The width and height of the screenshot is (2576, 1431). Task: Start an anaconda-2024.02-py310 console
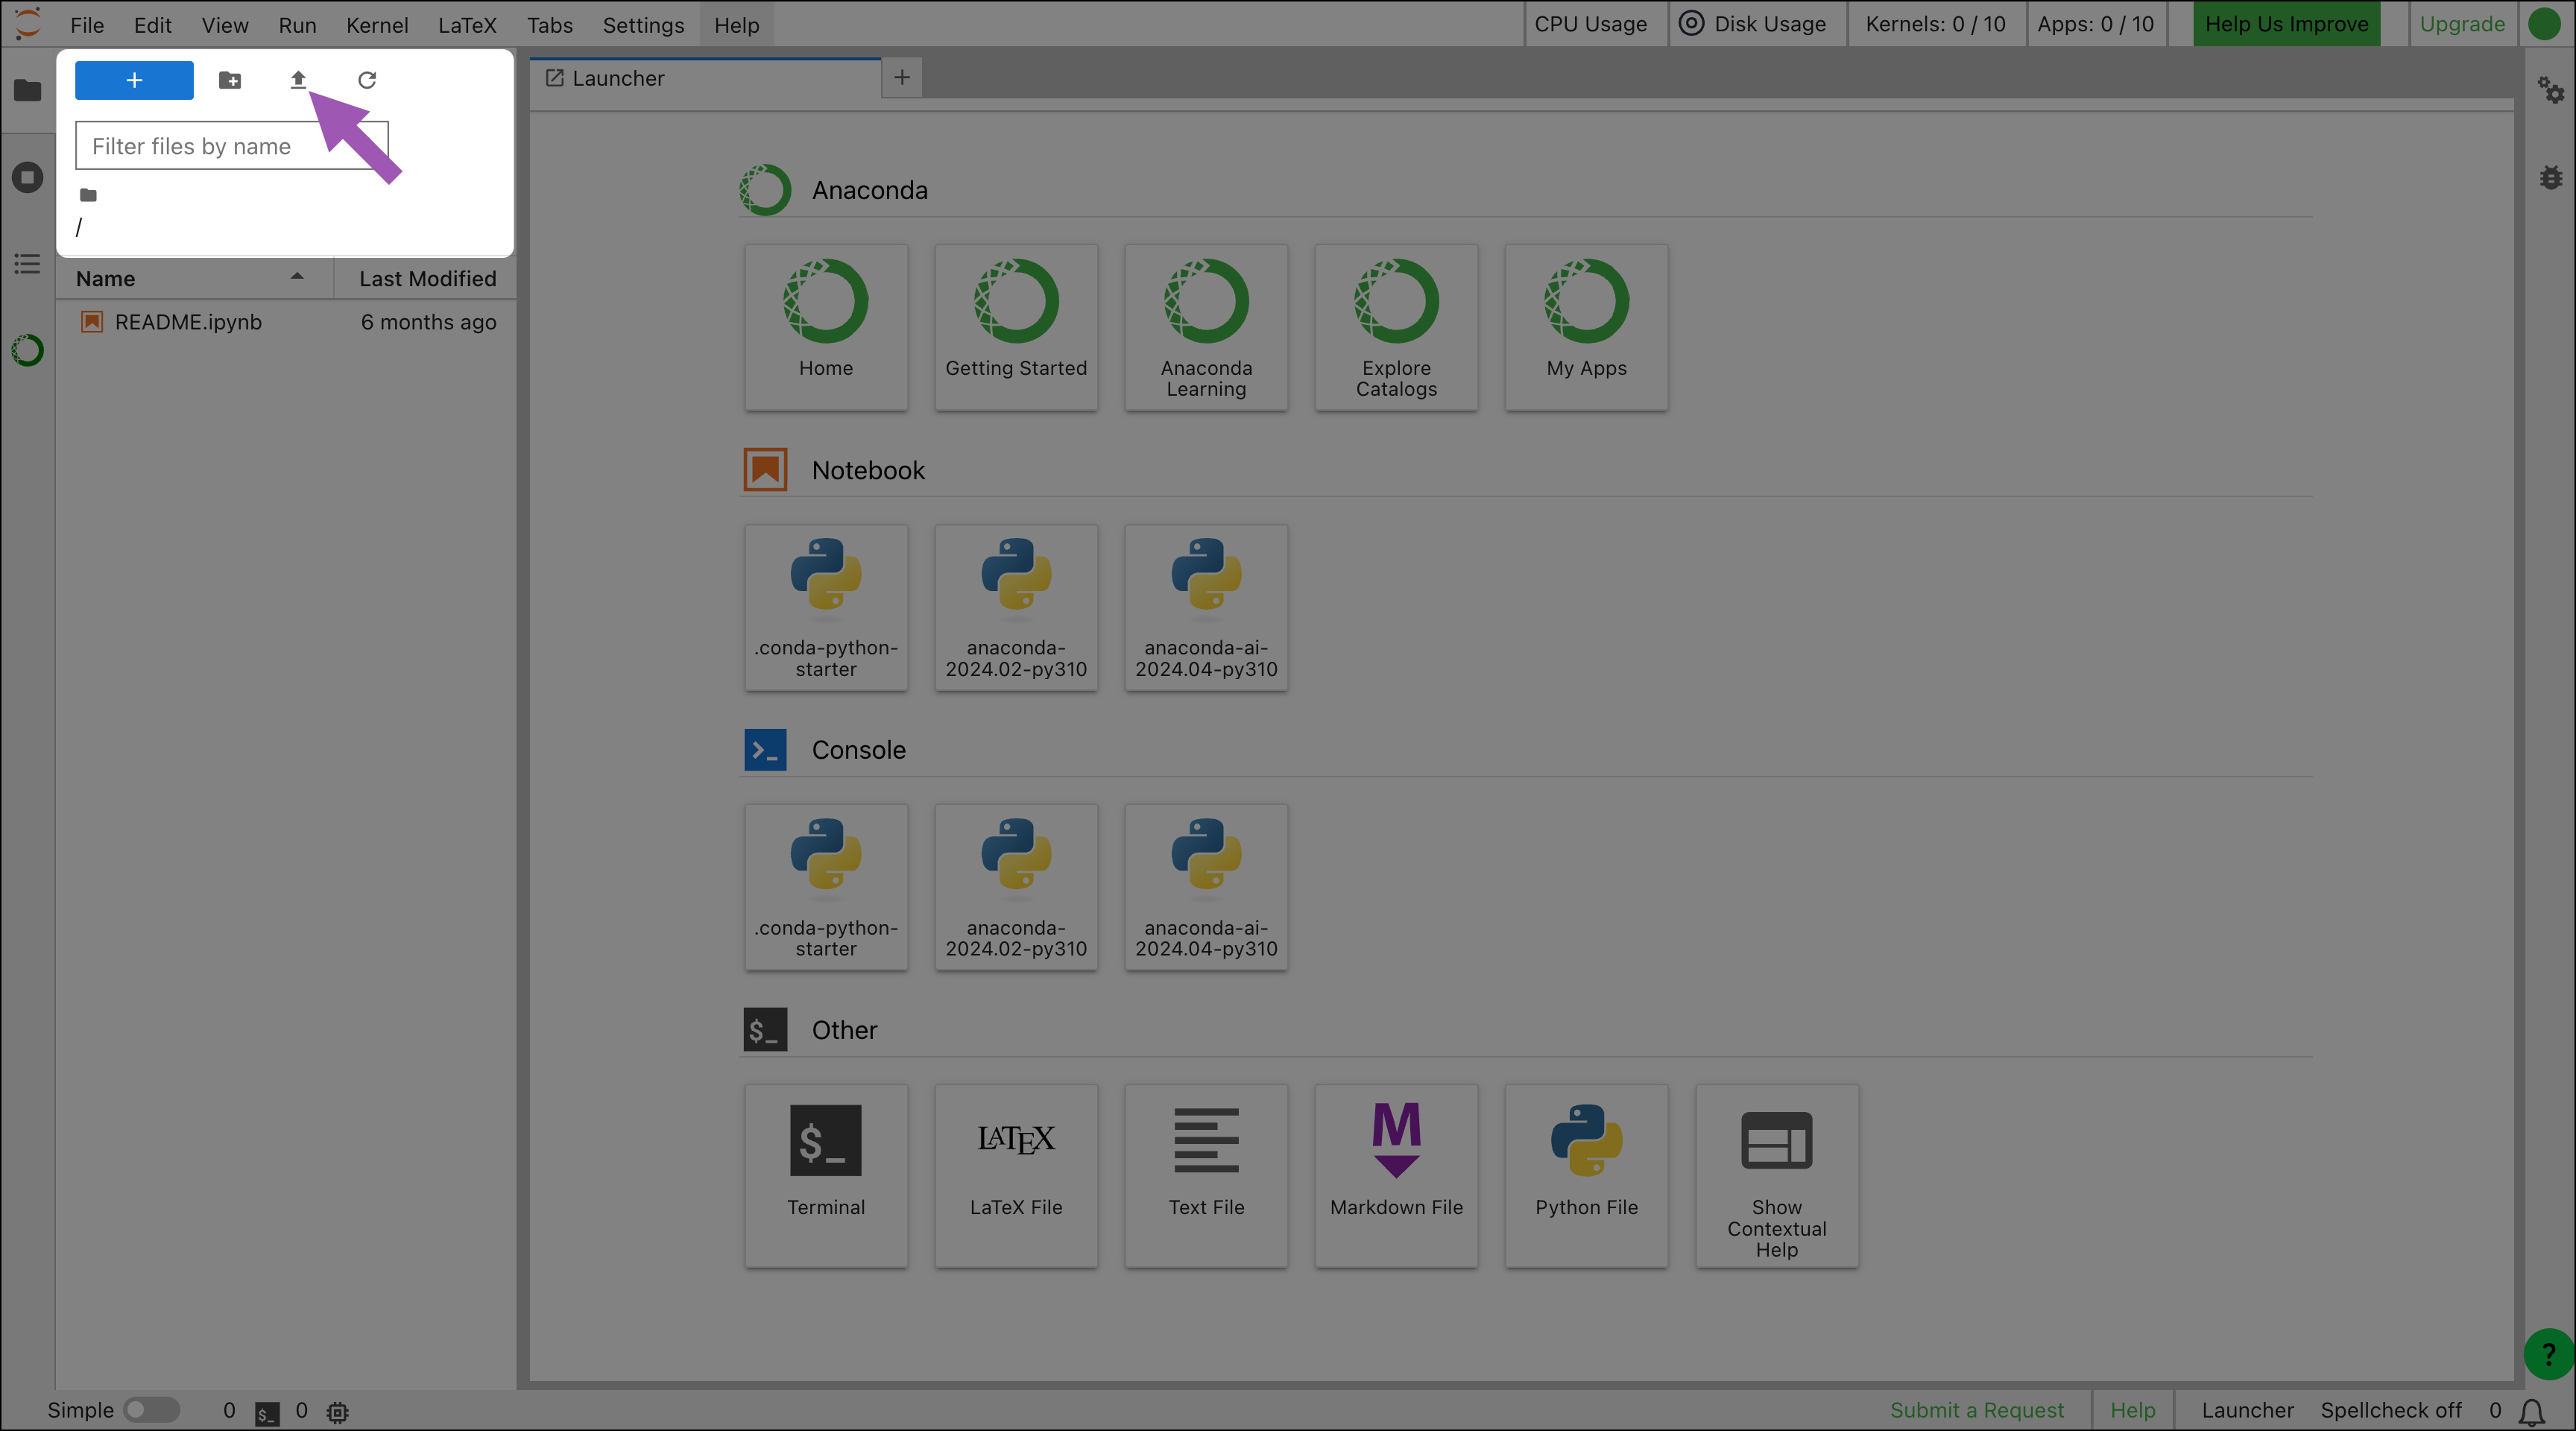click(x=1016, y=887)
